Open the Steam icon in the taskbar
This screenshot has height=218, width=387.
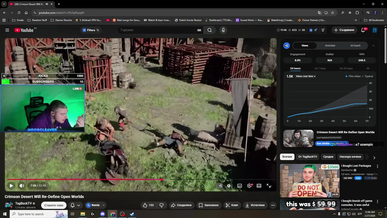[132, 214]
